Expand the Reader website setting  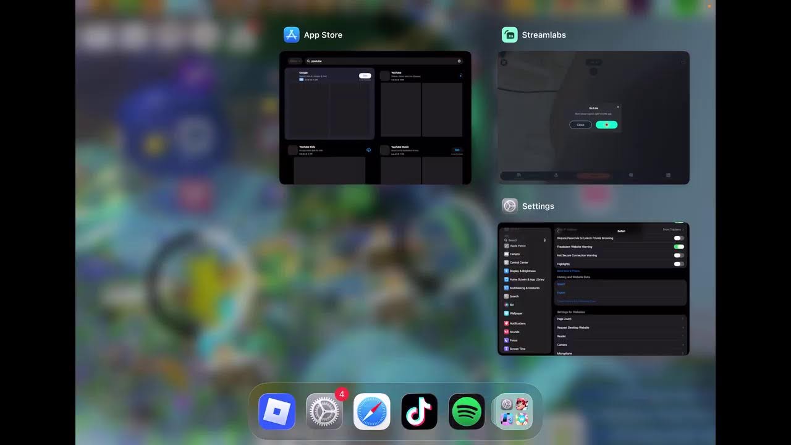click(621, 336)
